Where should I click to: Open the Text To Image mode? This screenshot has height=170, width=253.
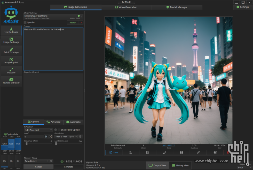click(x=11, y=30)
